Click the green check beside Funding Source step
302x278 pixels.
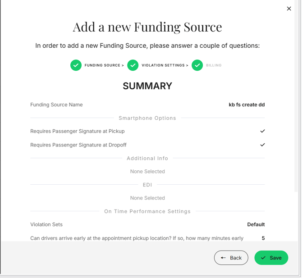tap(76, 65)
